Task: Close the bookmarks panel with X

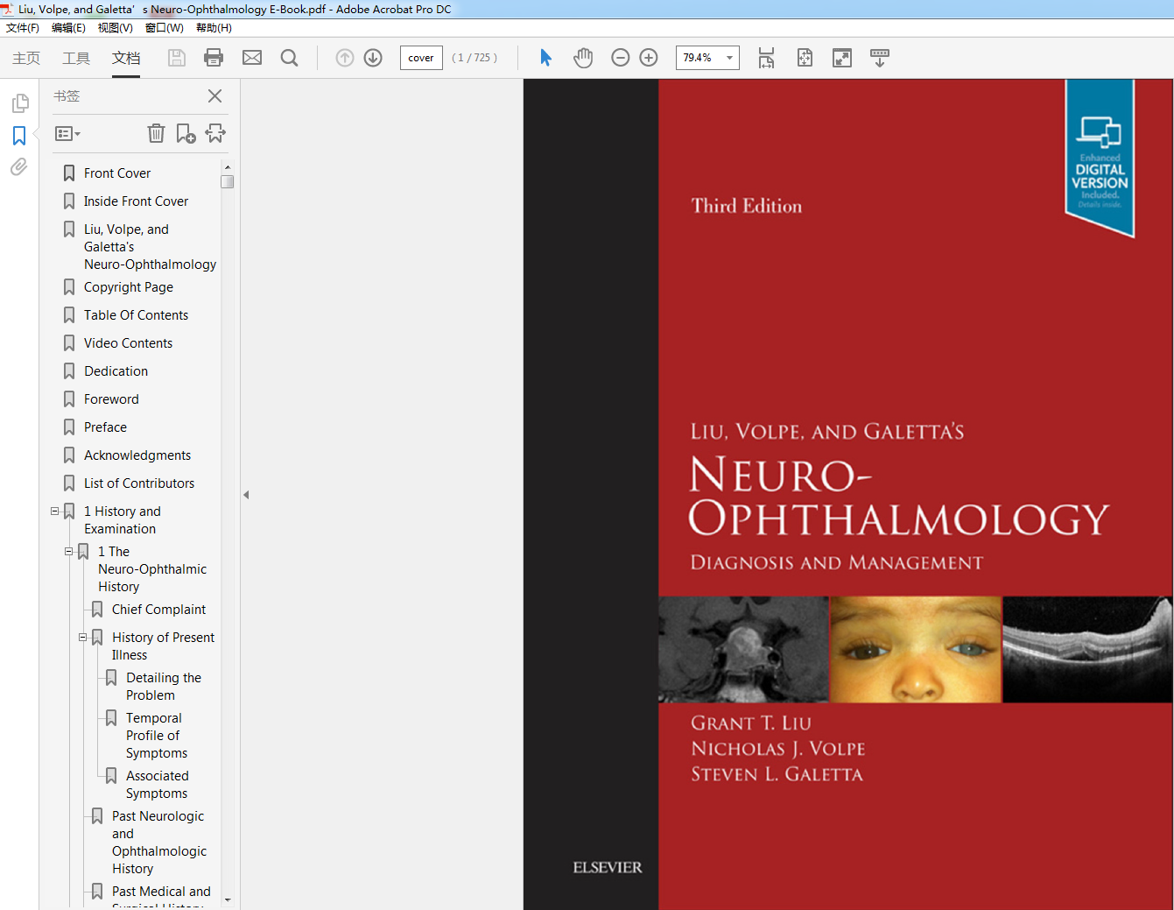Action: pos(214,96)
